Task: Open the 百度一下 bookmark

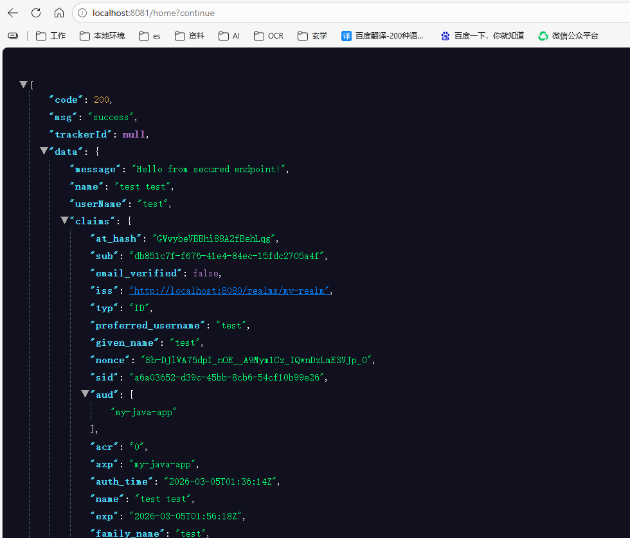Action: tap(482, 36)
